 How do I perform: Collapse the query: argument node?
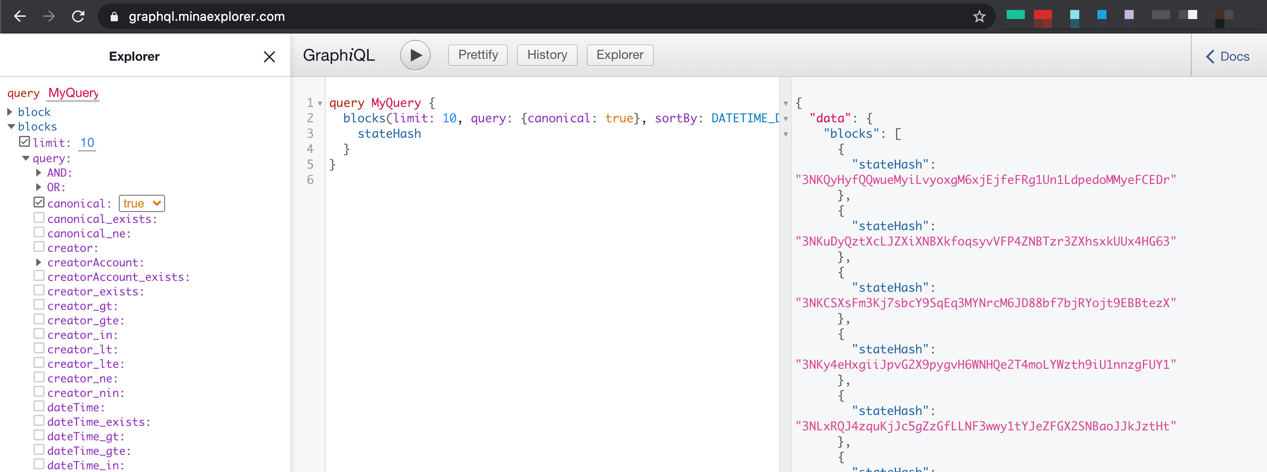[x=25, y=159]
